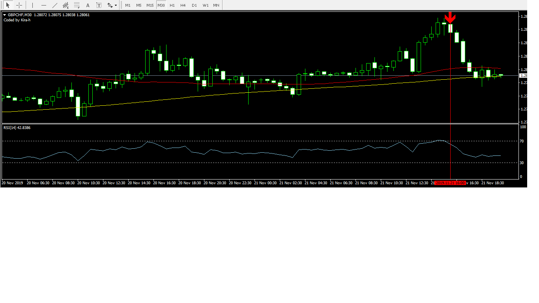Select the Fibonacci retracement tool
The width and height of the screenshot is (539, 303).
[77, 5]
